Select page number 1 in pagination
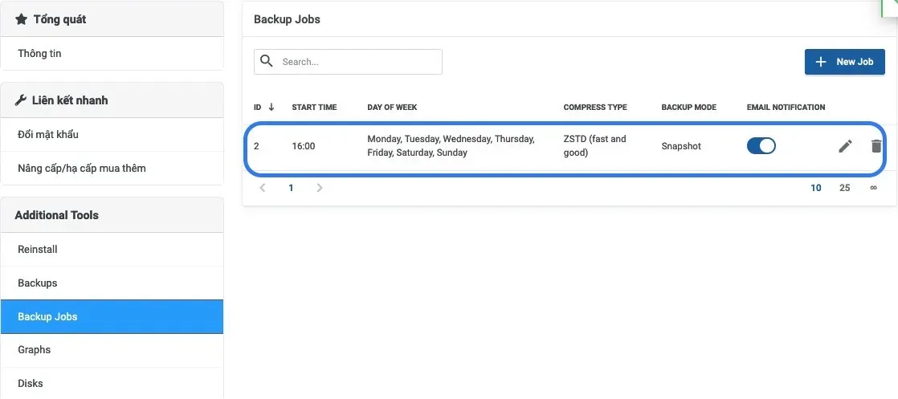 tap(291, 188)
